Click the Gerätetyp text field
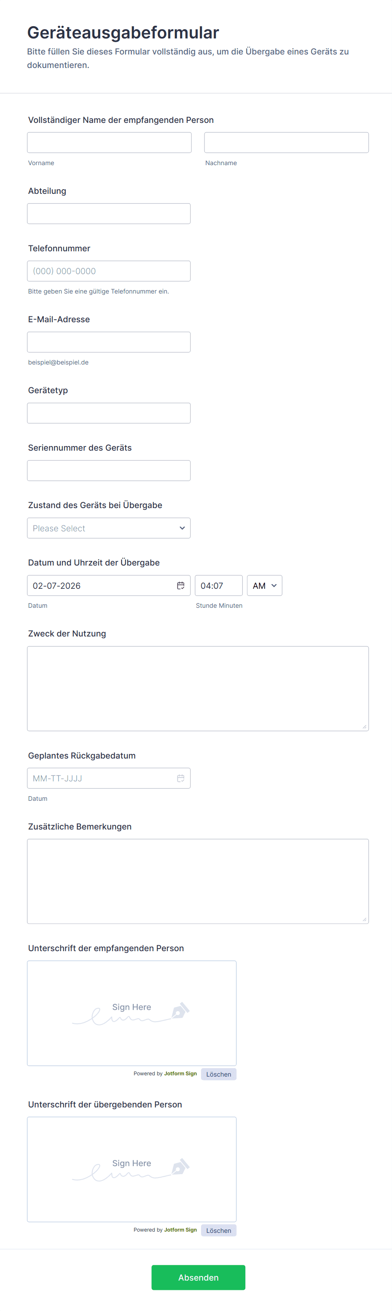The width and height of the screenshot is (392, 1311). coord(109,413)
